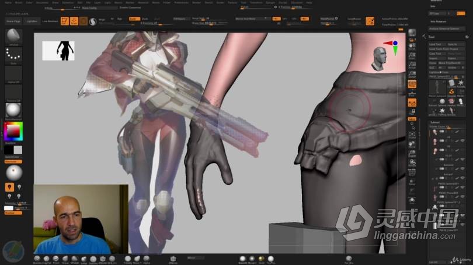Collapse the Subtool section header
Screen dimensions: 473x265
(x=434, y=122)
